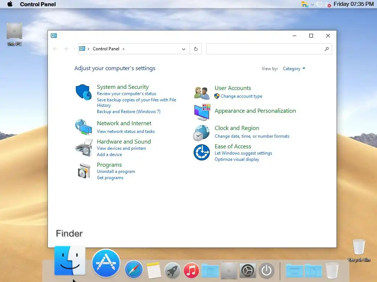Click the File Explorer tray icon in the menu bar
Viewport: 377px width, 282px height.
tap(304, 4)
